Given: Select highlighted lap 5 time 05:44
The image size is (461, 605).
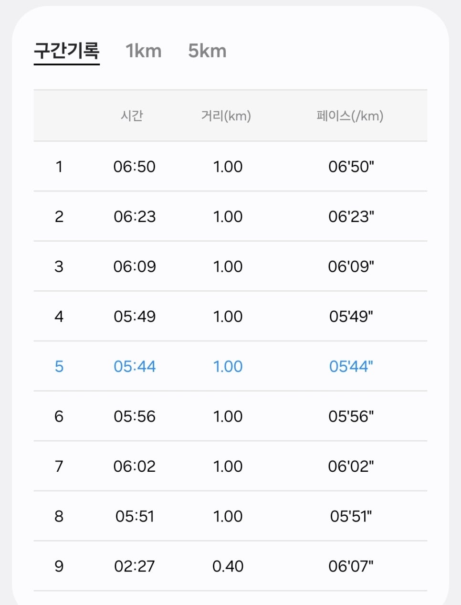Looking at the screenshot, I should click(x=135, y=366).
